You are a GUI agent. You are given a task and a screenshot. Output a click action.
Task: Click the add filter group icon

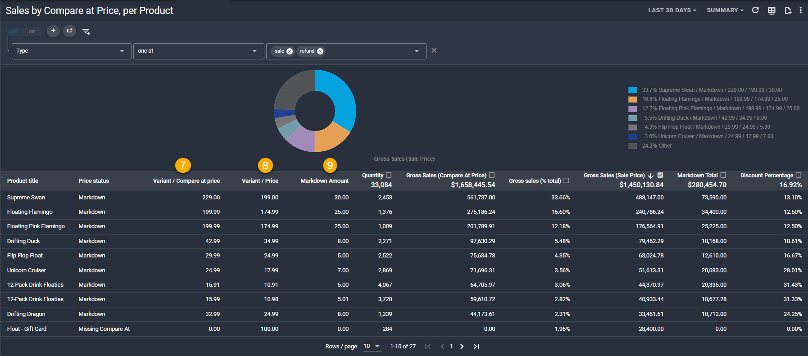click(x=69, y=31)
